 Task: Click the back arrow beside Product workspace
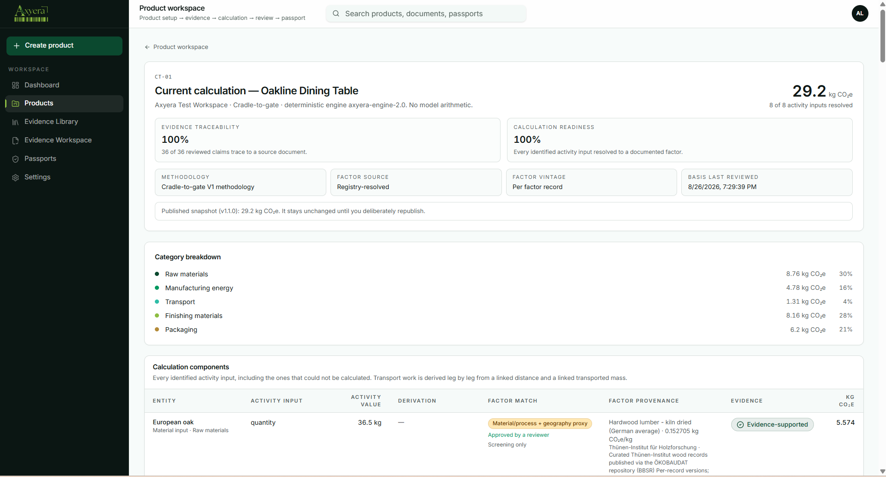(x=147, y=47)
